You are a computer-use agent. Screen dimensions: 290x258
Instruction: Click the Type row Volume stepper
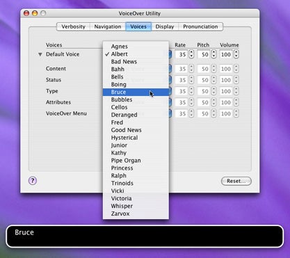coord(236,91)
